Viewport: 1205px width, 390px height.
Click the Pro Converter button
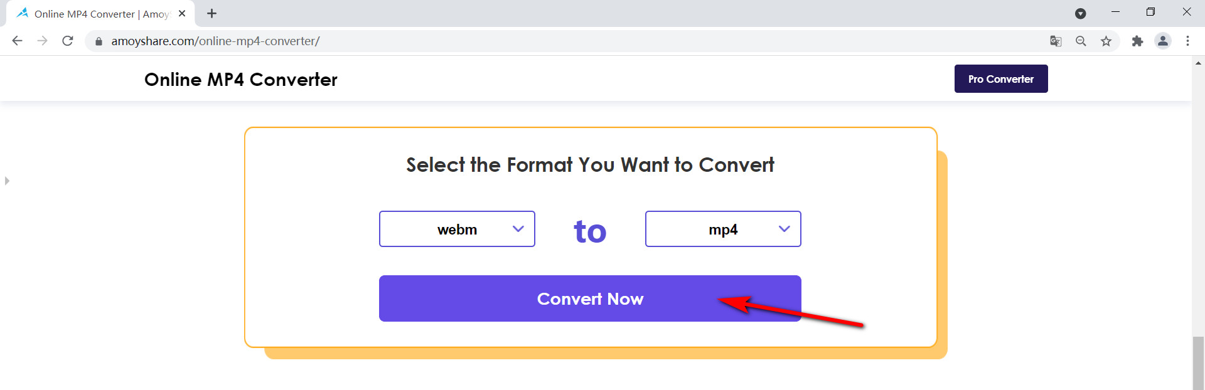1001,79
